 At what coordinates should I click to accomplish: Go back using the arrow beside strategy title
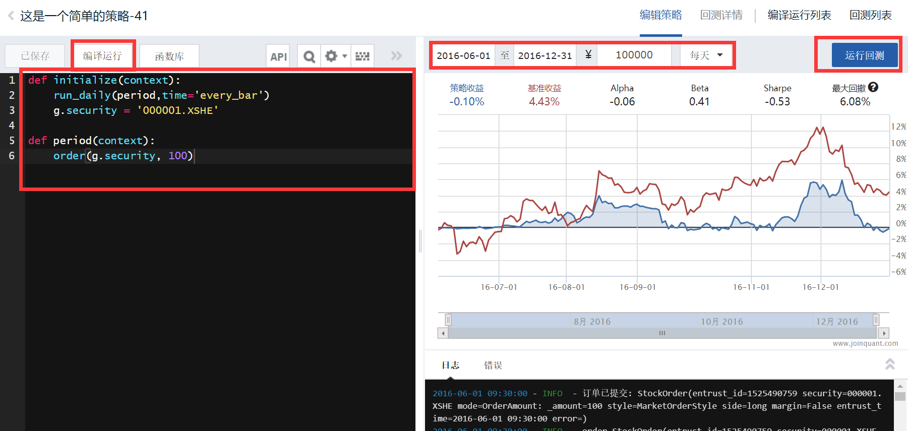pos(11,16)
